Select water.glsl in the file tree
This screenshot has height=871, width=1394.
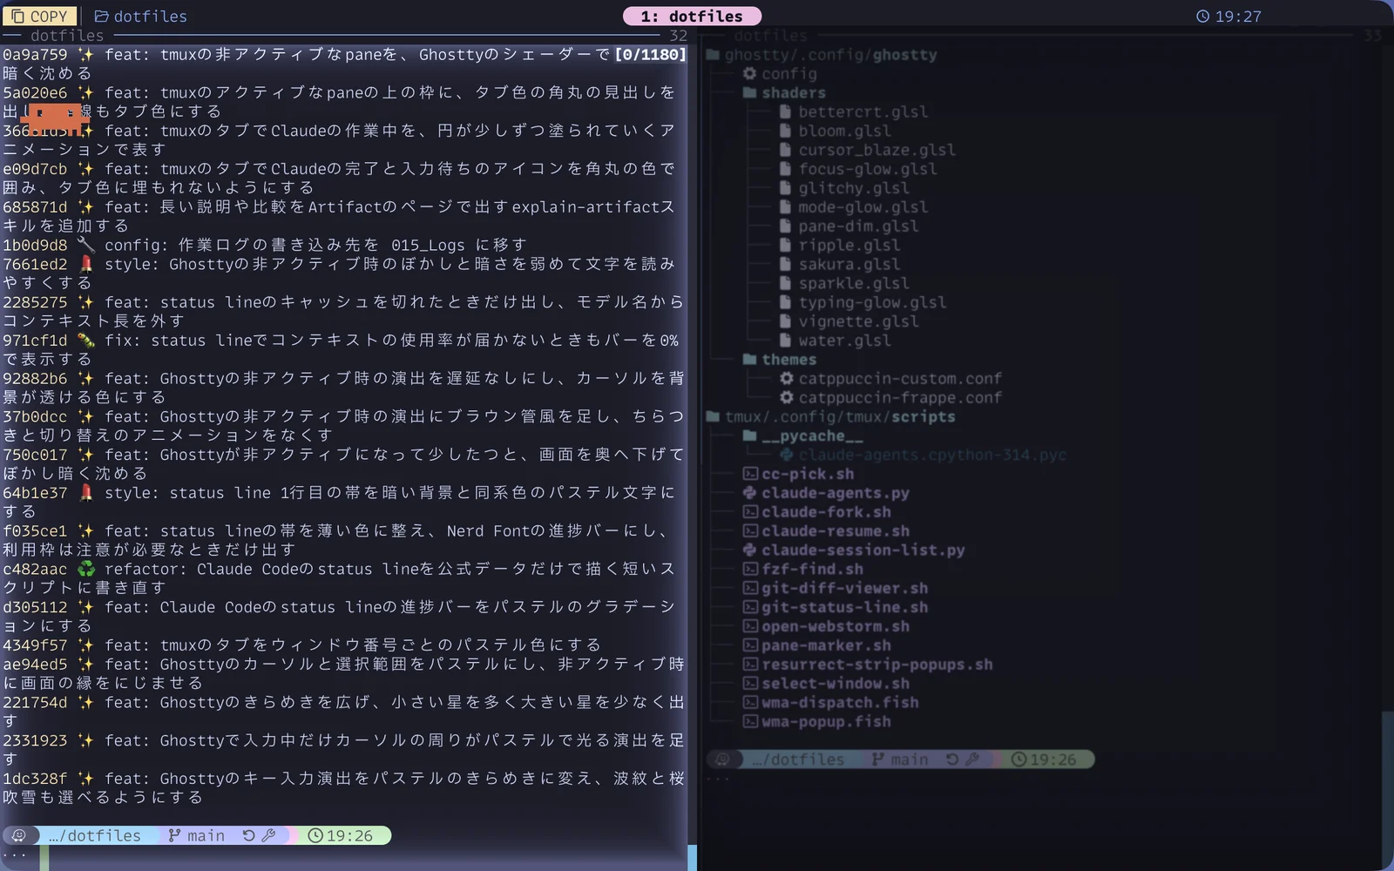844,341
